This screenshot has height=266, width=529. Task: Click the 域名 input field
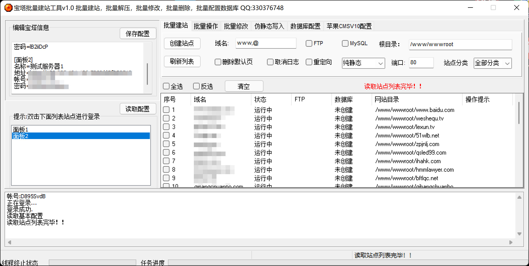tap(266, 43)
